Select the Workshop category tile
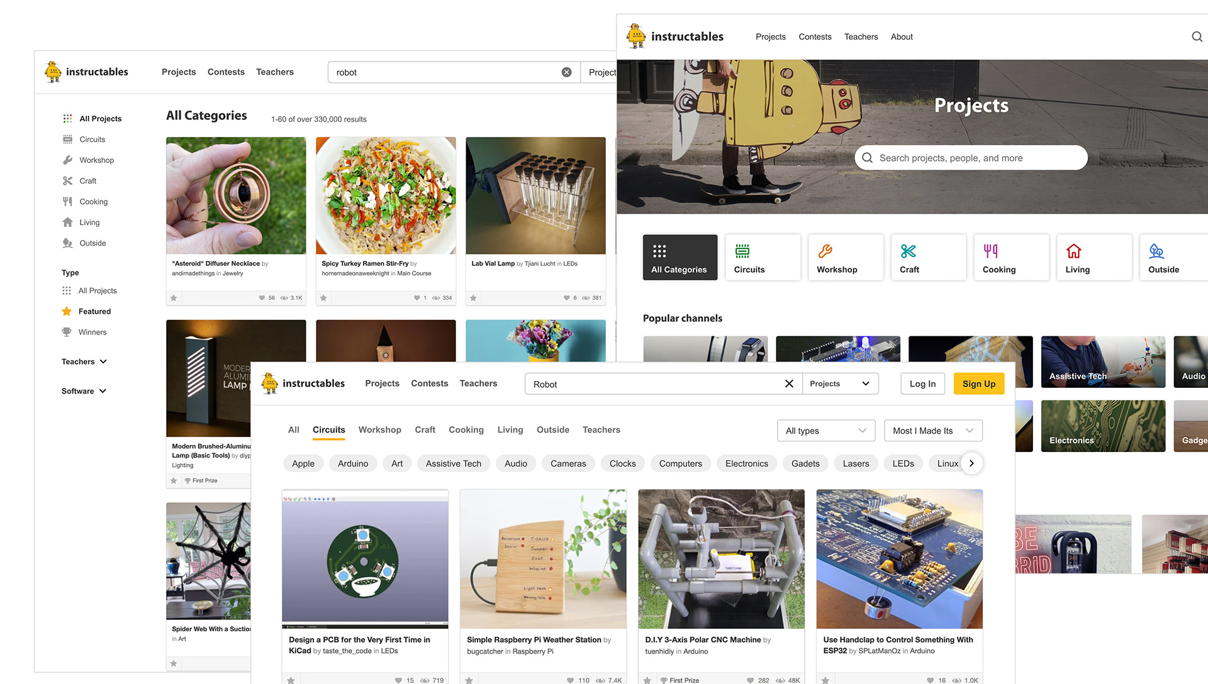 [x=846, y=257]
